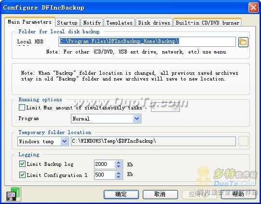Screen dimensions: 261x204
Task: Increase the Backup log size limit
Action: pyautogui.click(x=119, y=163)
